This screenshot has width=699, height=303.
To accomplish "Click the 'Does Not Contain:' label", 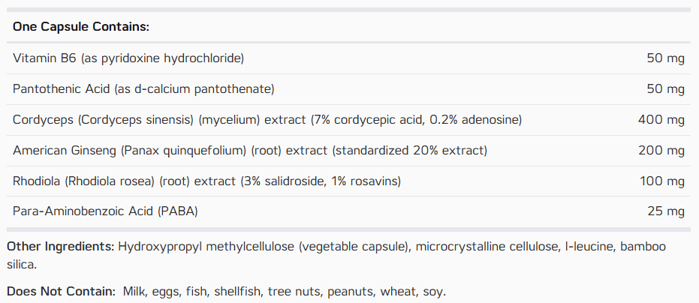I will [62, 292].
